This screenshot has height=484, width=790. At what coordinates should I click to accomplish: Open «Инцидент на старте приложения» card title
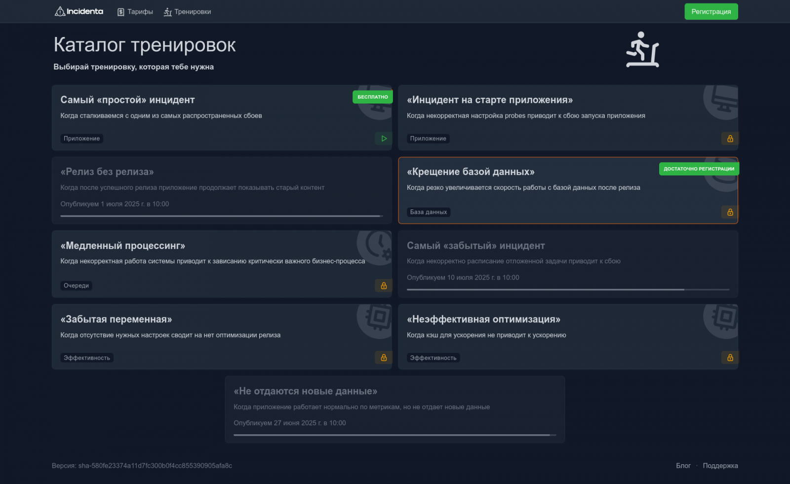[x=490, y=100]
